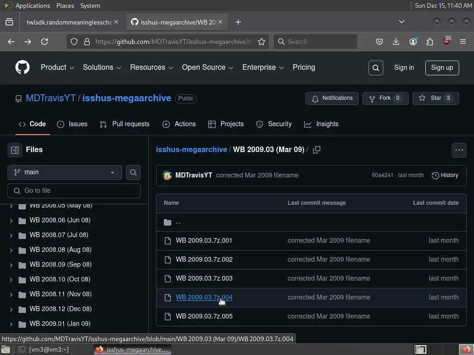The height and width of the screenshot is (355, 474).
Task: Bookmark the page with the star icon
Action: coord(262,42)
